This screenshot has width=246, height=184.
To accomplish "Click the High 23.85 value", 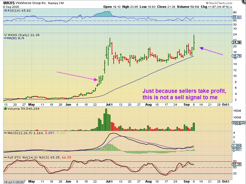I will coord(130,7).
